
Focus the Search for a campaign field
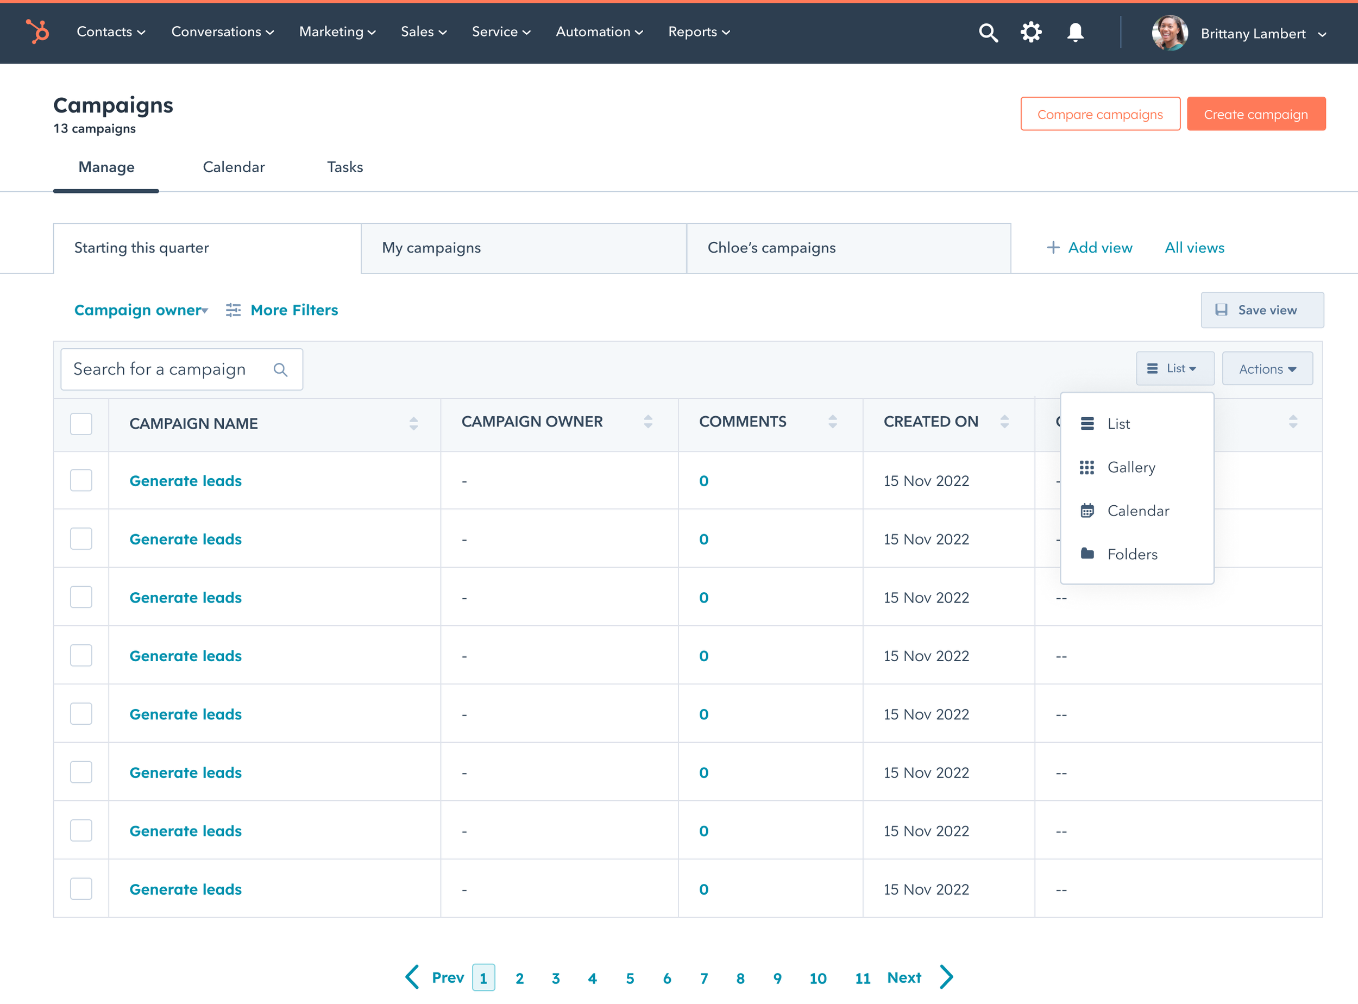[x=170, y=369]
